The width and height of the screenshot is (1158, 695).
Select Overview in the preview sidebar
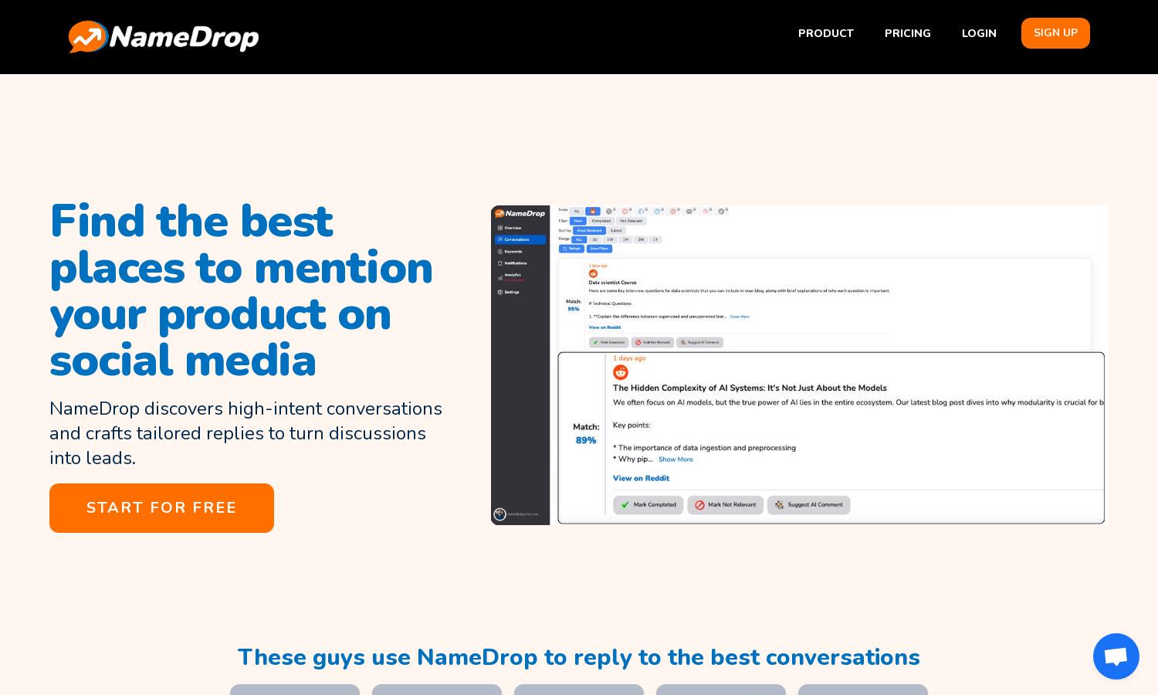[509, 228]
